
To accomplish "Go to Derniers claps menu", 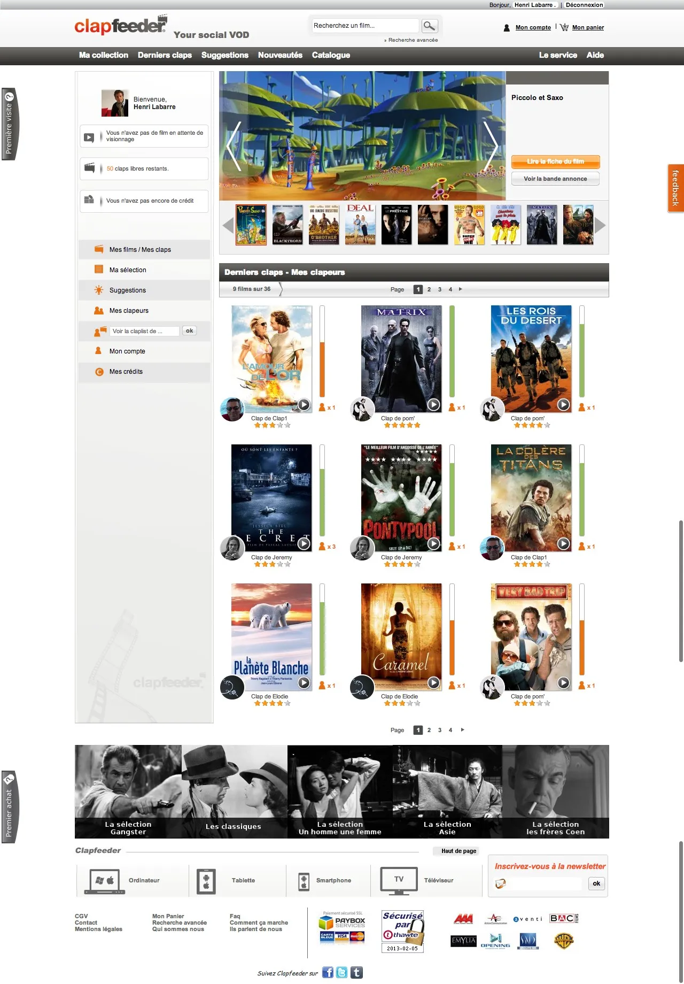I will [x=165, y=55].
